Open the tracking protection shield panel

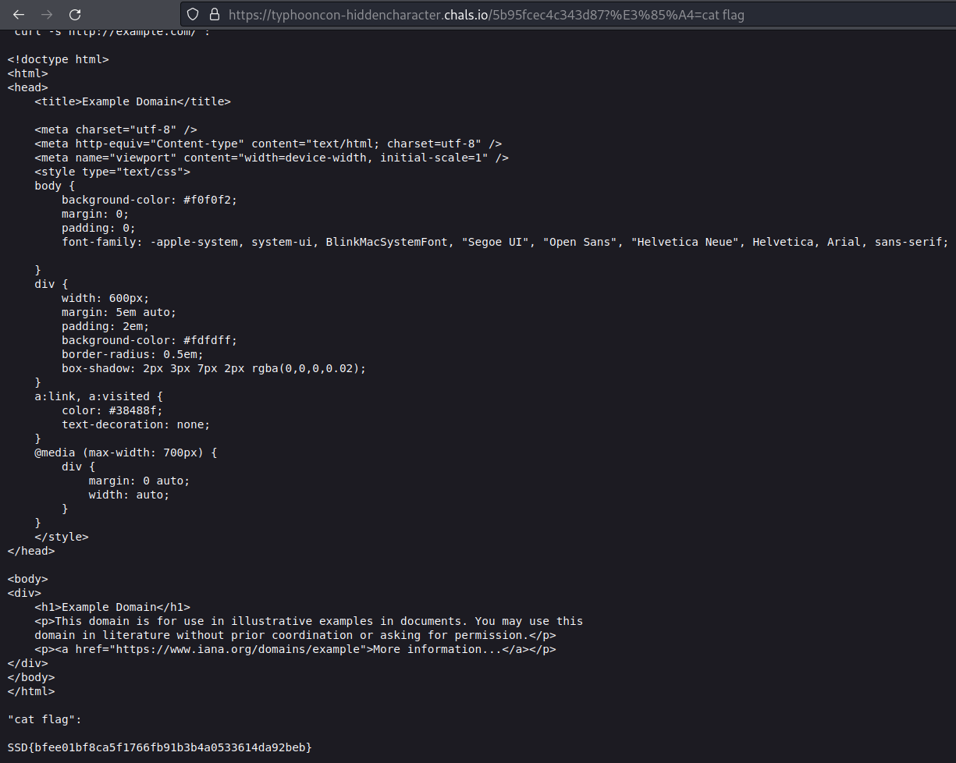coord(194,14)
